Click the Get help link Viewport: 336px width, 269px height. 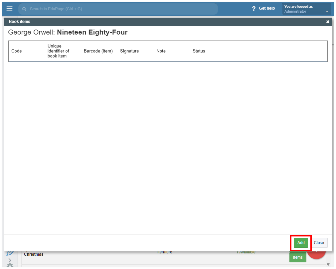coord(267,8)
